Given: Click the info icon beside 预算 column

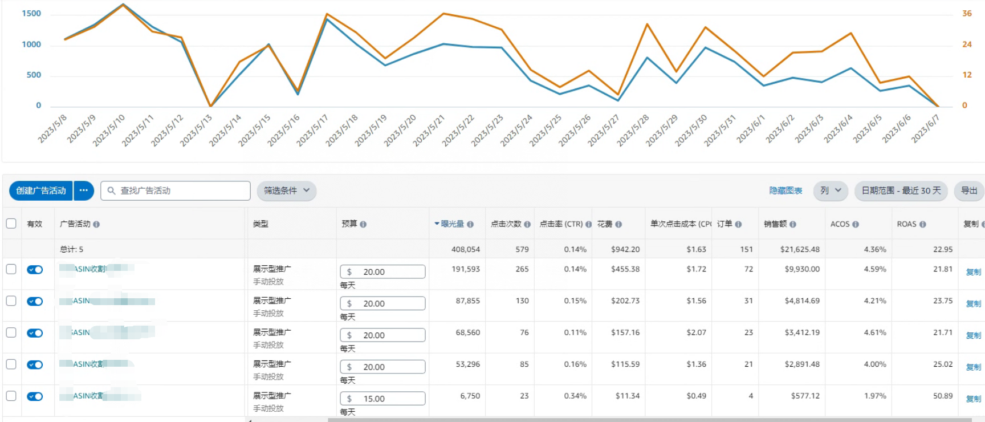Looking at the screenshot, I should (x=363, y=225).
